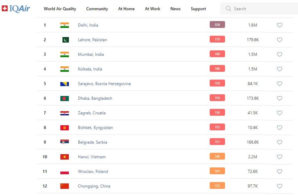Viewport: 298px width, 195px height.
Task: Expand the At Home menu
Action: coord(126,9)
